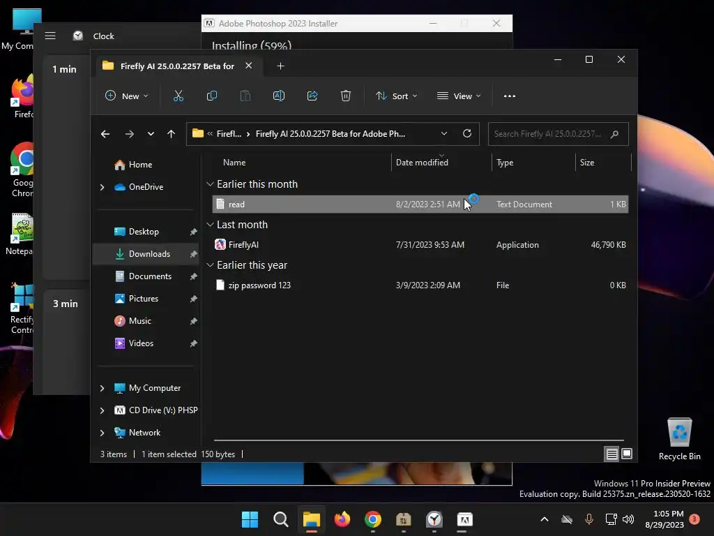Image resolution: width=714 pixels, height=536 pixels.
Task: Select Downloads in the navigation pane
Action: point(146,254)
